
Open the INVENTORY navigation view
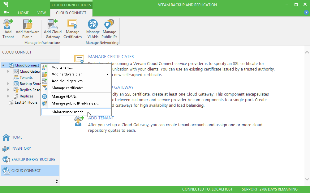tap(30, 148)
